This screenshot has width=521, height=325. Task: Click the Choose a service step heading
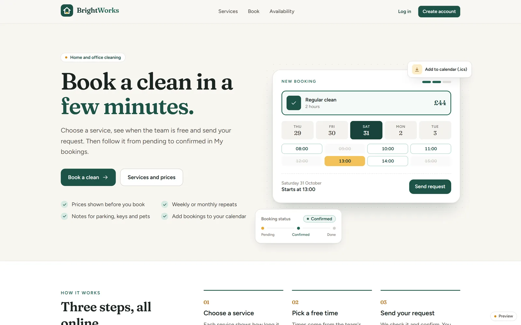(x=229, y=313)
